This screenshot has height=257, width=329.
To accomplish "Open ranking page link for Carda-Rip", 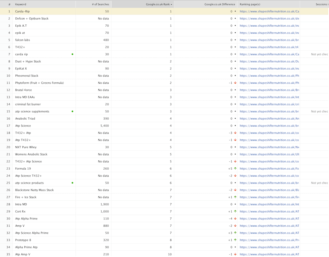I will [x=269, y=11].
